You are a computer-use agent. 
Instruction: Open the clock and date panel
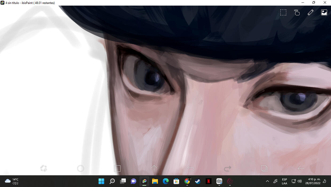(314, 181)
